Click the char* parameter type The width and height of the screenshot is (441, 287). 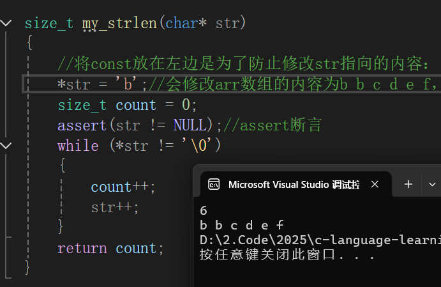186,22
